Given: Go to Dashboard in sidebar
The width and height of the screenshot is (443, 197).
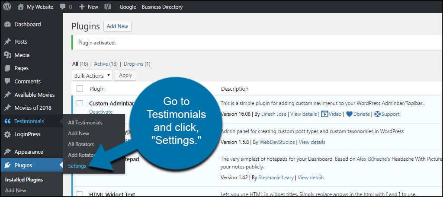Looking at the screenshot, I should click(x=28, y=24).
